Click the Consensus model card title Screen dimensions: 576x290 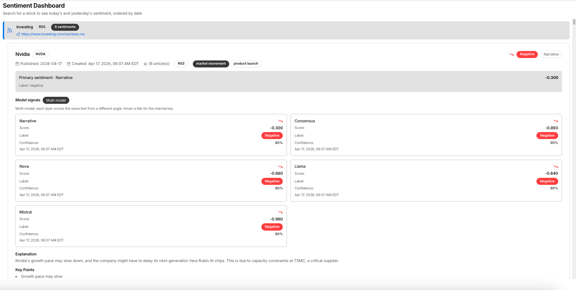[x=305, y=121]
